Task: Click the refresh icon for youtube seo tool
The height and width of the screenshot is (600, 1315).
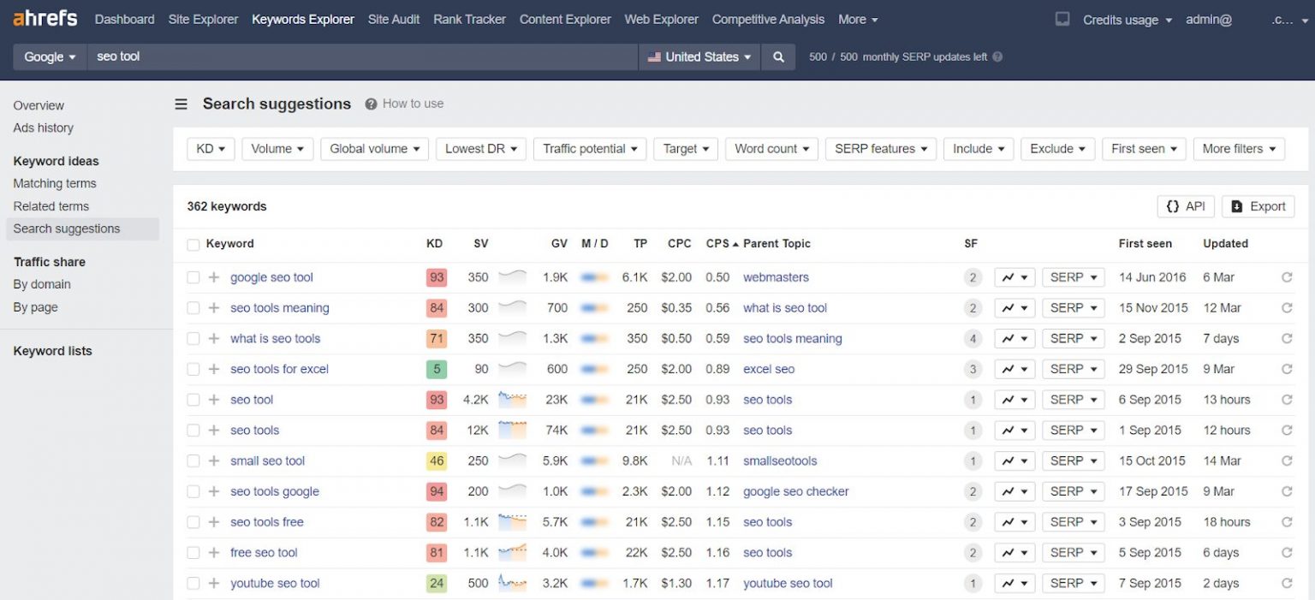Action: point(1286,584)
